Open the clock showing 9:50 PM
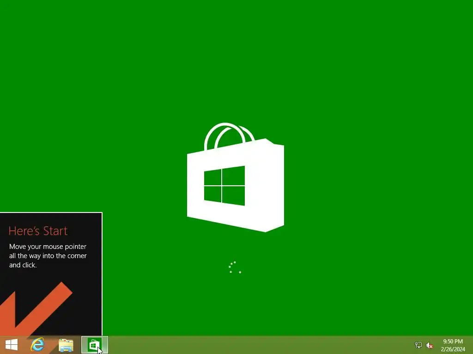 (453, 342)
